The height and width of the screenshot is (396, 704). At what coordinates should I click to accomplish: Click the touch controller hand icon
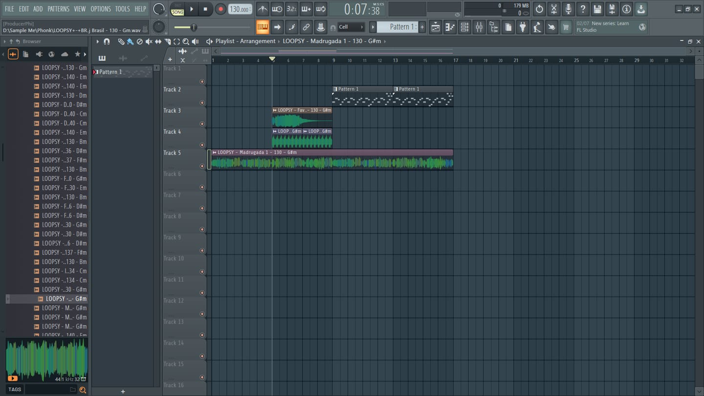tap(551, 27)
